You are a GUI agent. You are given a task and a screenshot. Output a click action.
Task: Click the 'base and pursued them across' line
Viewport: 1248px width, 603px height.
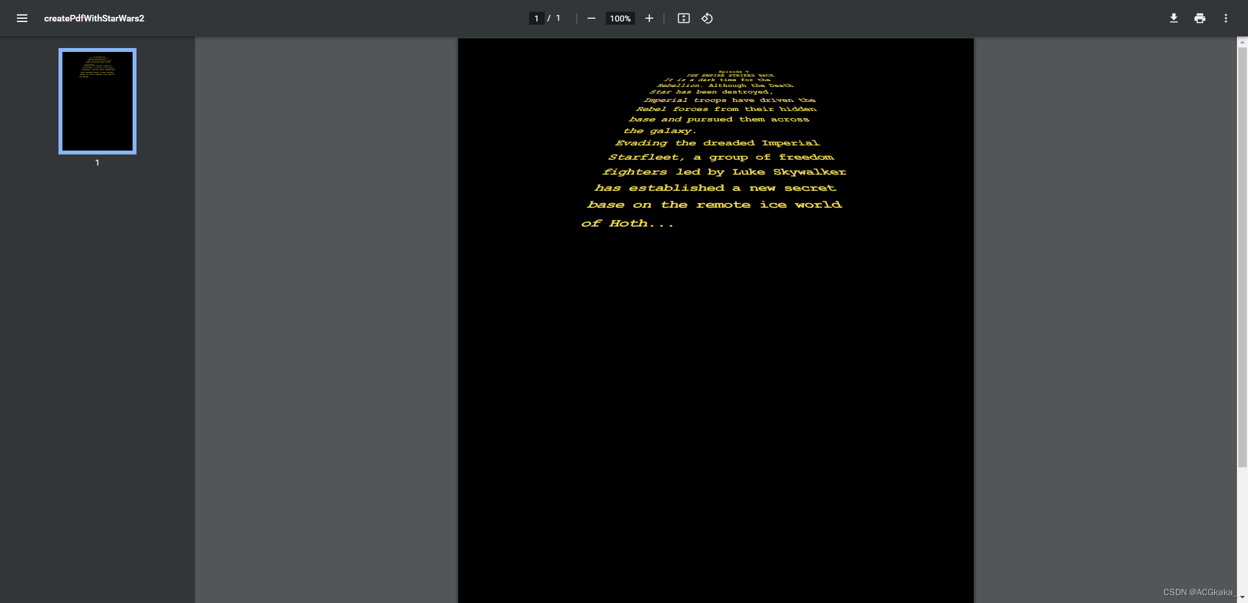pyautogui.click(x=719, y=119)
